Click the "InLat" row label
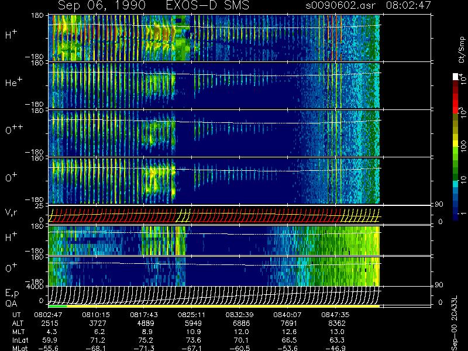The image size is (468, 351). tap(20, 340)
